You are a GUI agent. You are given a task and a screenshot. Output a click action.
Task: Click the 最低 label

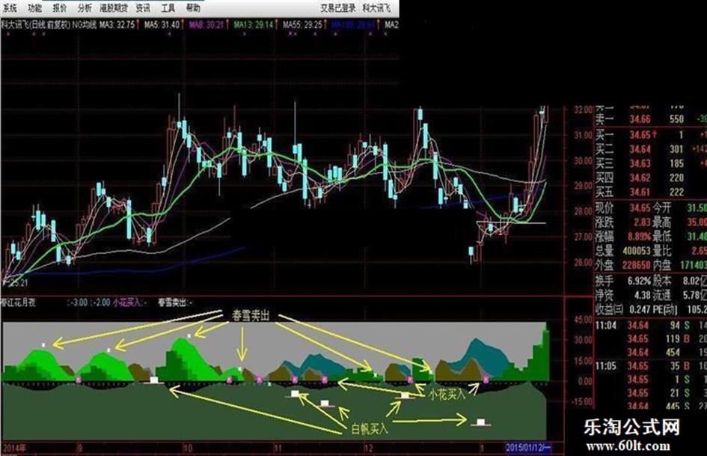click(662, 237)
